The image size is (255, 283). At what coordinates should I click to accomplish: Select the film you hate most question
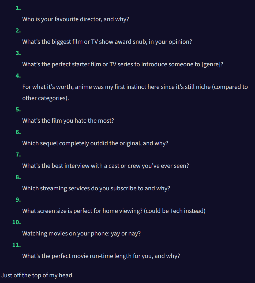click(68, 121)
